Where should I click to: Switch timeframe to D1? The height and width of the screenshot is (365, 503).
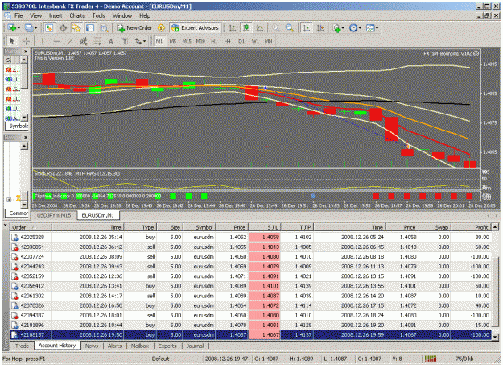coord(241,41)
